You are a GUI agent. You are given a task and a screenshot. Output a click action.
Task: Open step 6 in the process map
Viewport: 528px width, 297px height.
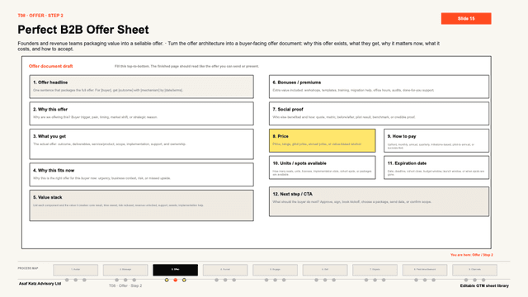pos(325,270)
